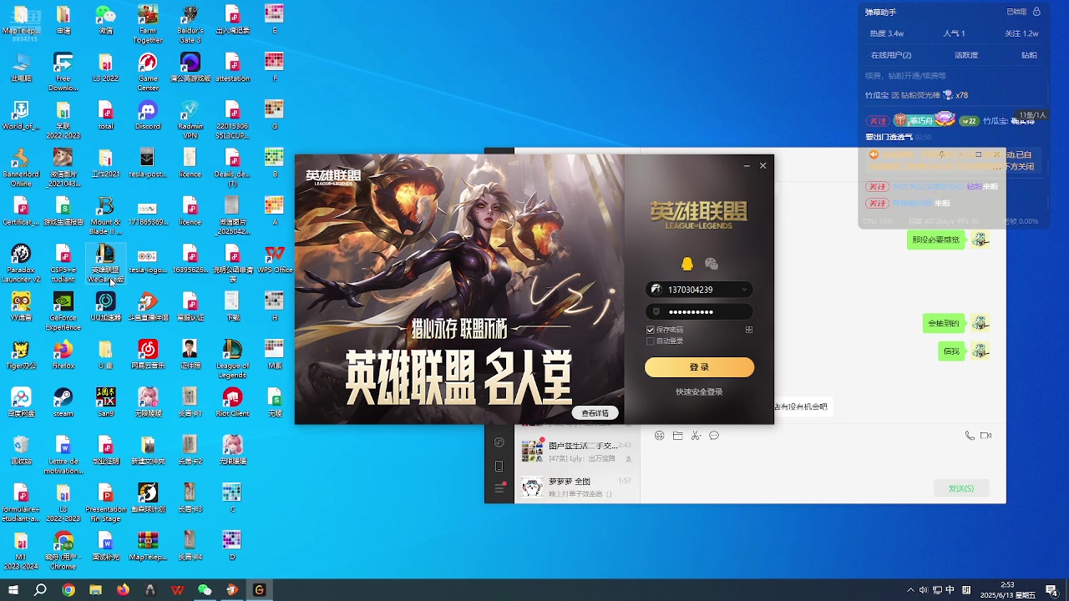Open the 图卢兹生活二手交 group chat
Screen dimensions: 1069x601
tap(577, 452)
